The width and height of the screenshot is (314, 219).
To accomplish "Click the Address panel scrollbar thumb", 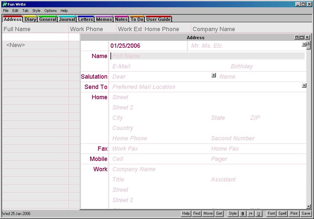I will pos(309,47).
